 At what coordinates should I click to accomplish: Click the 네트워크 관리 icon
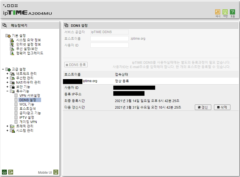[x=12, y=74]
